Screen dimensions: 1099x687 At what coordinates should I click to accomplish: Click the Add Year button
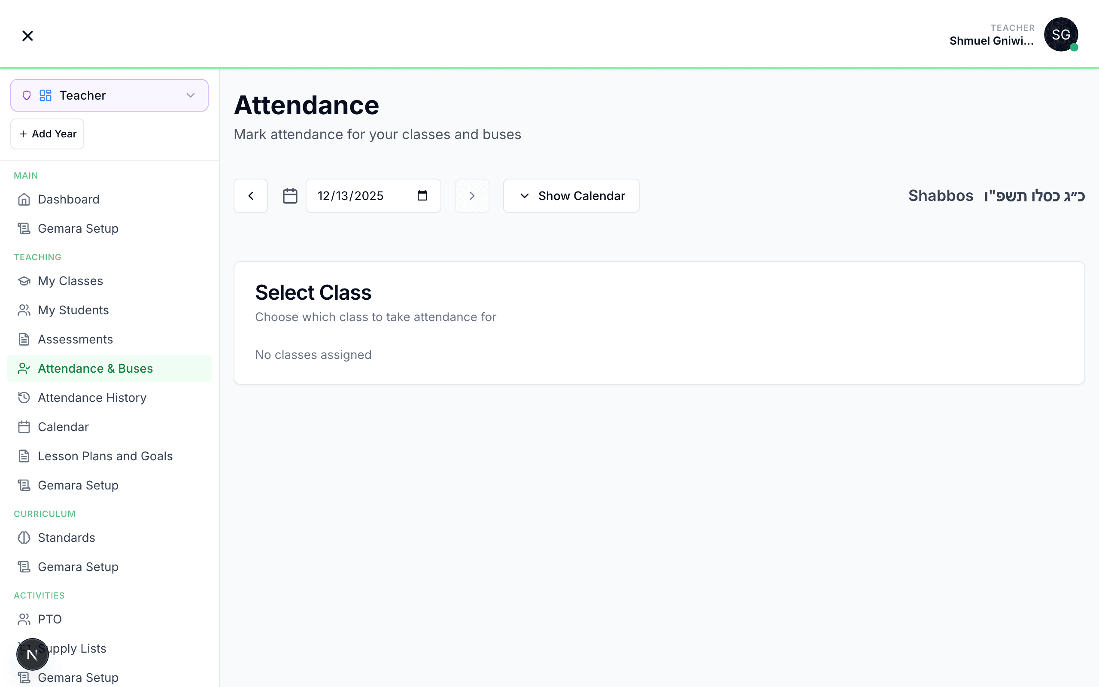(x=47, y=134)
